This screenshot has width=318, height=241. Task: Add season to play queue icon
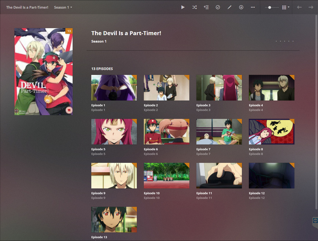[206, 7]
